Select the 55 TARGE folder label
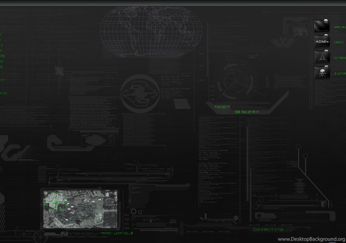Image resolution: width=346 pixels, height=243 pixels. 340,58
